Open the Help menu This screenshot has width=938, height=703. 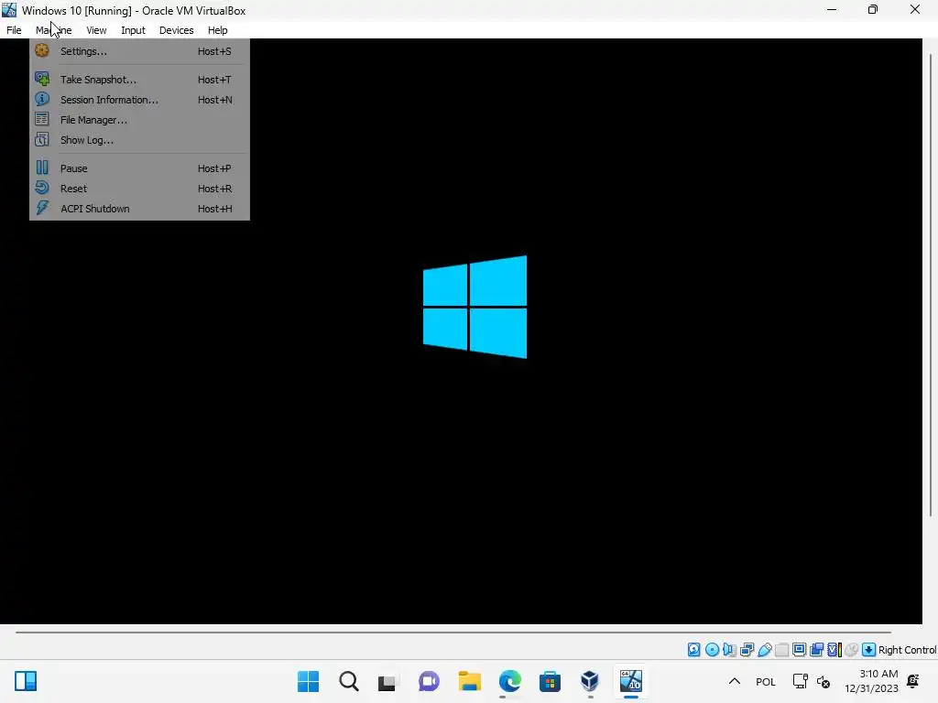tap(217, 30)
